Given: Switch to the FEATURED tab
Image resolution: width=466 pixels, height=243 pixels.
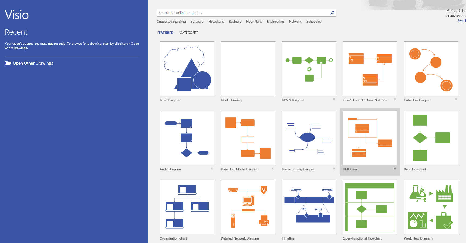Looking at the screenshot, I should (x=165, y=33).
